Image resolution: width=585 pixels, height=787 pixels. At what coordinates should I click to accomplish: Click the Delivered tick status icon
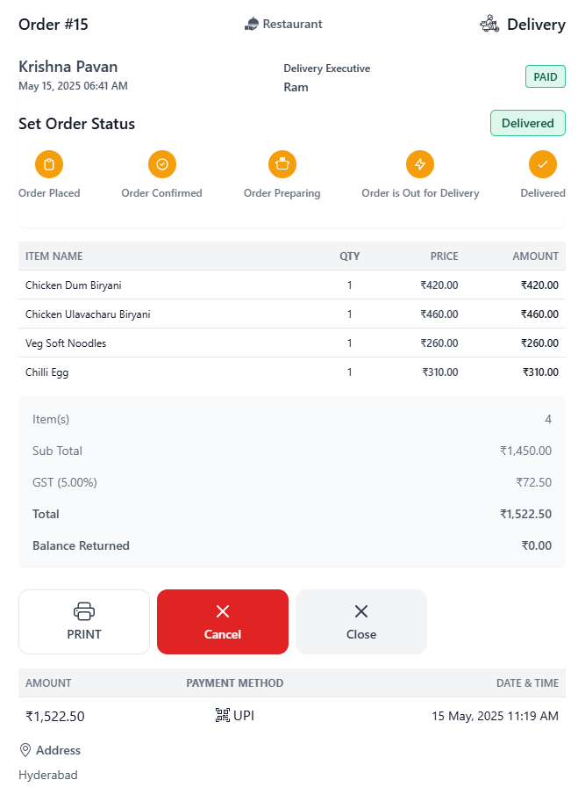click(x=543, y=164)
